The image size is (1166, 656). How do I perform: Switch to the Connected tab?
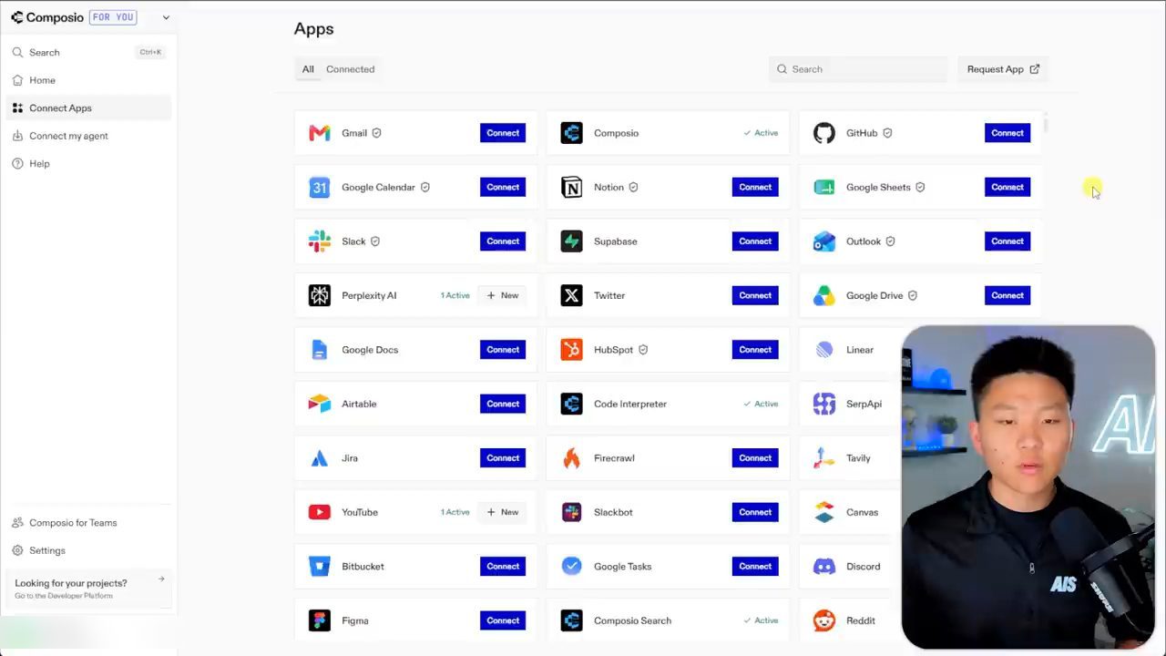tap(351, 69)
